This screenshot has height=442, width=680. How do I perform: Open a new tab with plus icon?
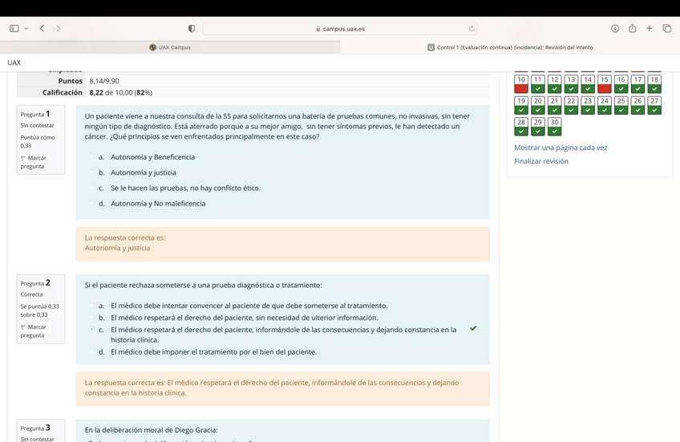[650, 29]
